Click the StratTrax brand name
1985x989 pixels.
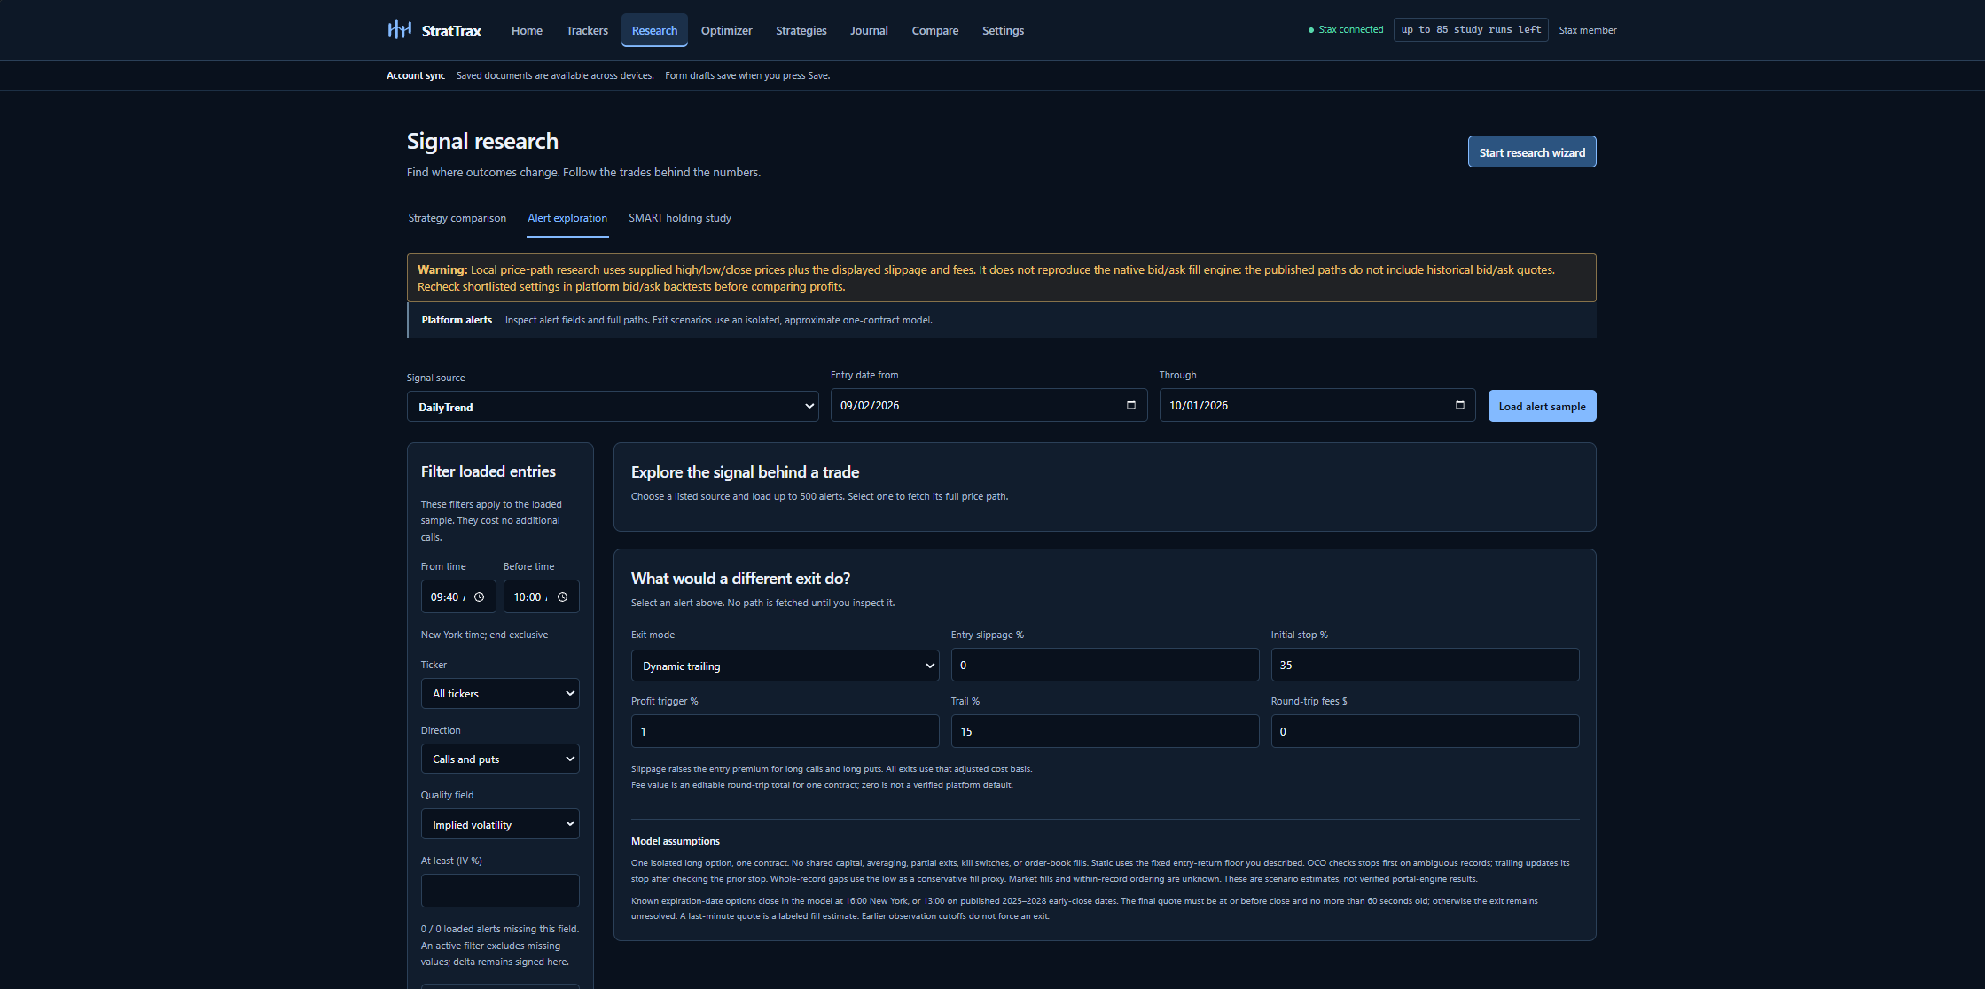point(451,31)
